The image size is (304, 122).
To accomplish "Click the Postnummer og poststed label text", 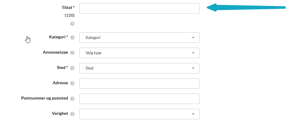I will tap(44, 98).
